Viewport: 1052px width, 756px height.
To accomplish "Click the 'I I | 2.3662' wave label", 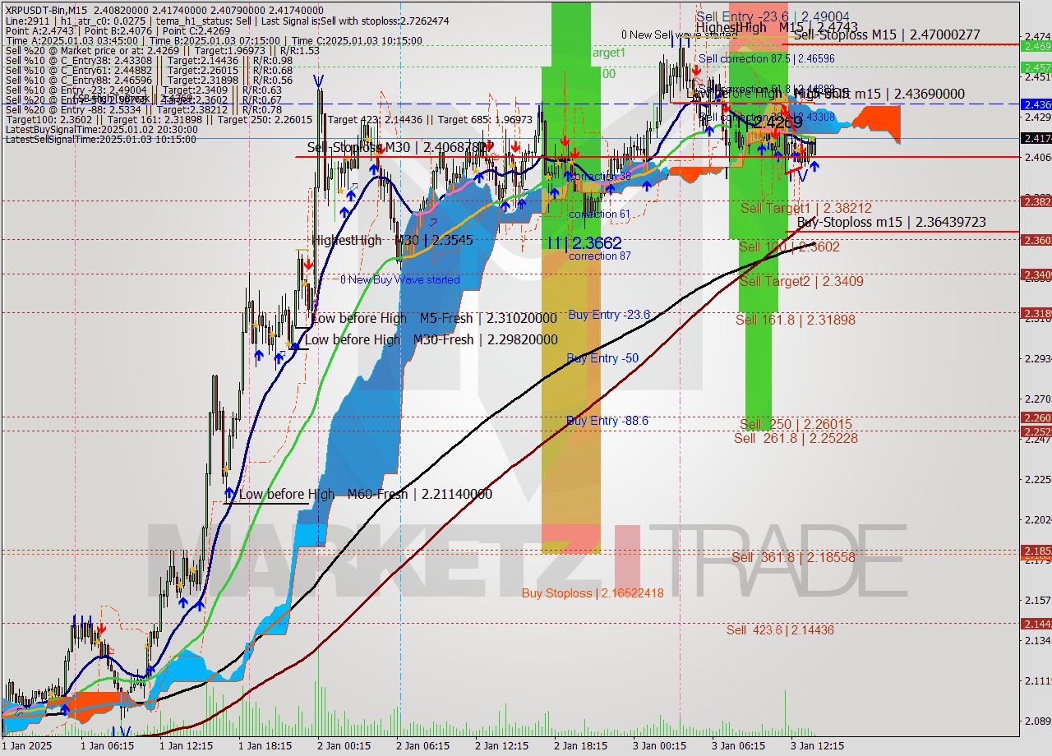I will tap(584, 242).
